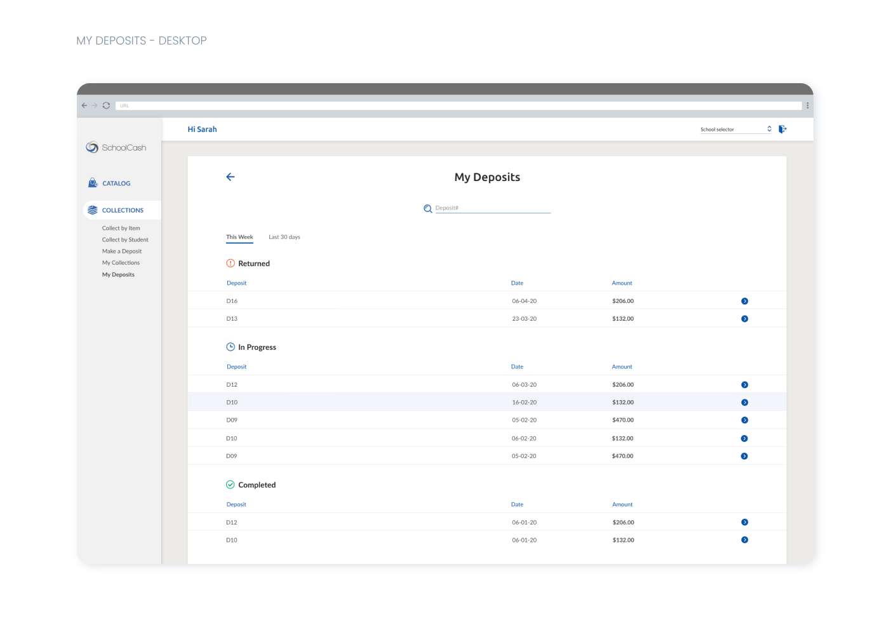Open browser three-dot menu
Screen dimensions: 889x623
[808, 105]
